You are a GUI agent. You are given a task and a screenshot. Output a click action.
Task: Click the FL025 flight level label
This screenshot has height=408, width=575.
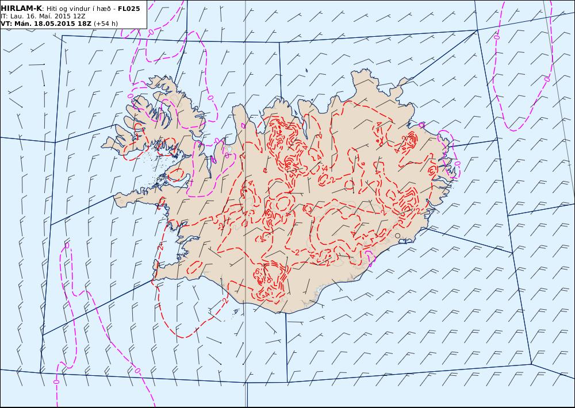(x=129, y=9)
